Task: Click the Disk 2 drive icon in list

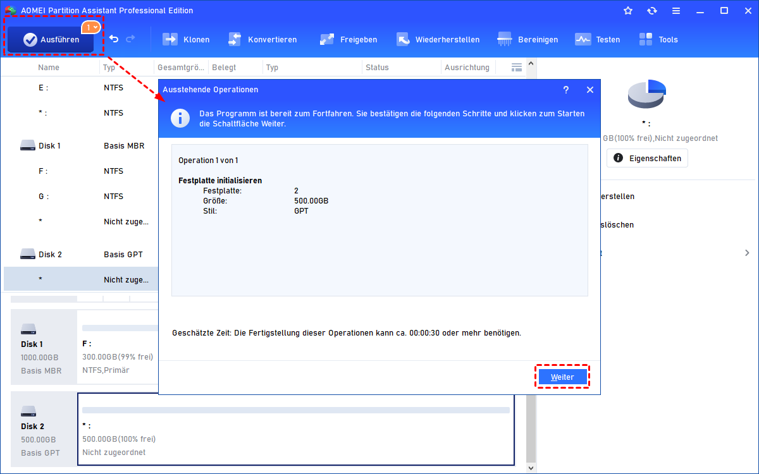Action: coord(27,255)
